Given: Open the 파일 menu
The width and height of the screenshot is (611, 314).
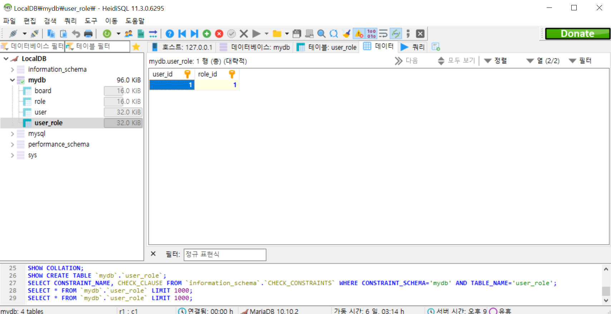Looking at the screenshot, I should (x=10, y=21).
